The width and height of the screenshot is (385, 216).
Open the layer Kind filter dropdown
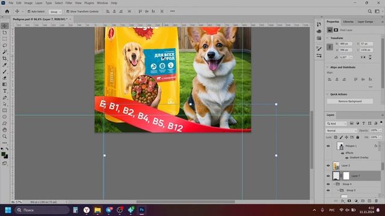(x=336, y=124)
